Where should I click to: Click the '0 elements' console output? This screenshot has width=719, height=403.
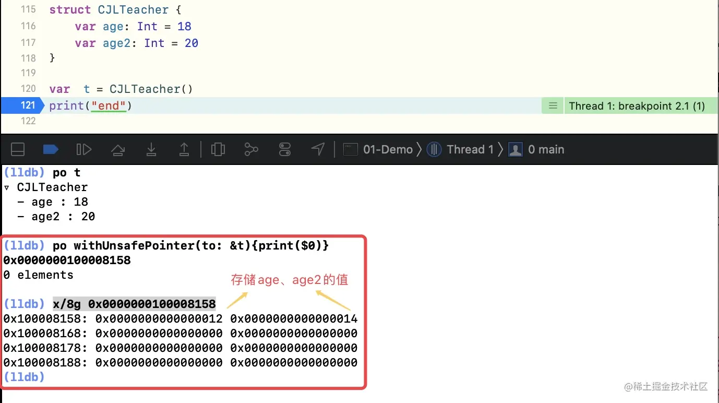tap(38, 275)
